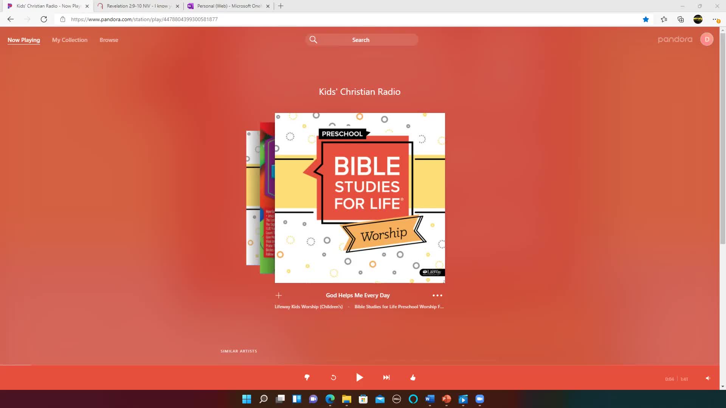
Task: Thumbs up the current song
Action: coord(413,377)
